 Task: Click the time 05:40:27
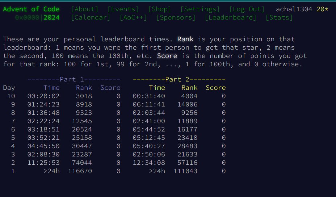click(x=149, y=146)
